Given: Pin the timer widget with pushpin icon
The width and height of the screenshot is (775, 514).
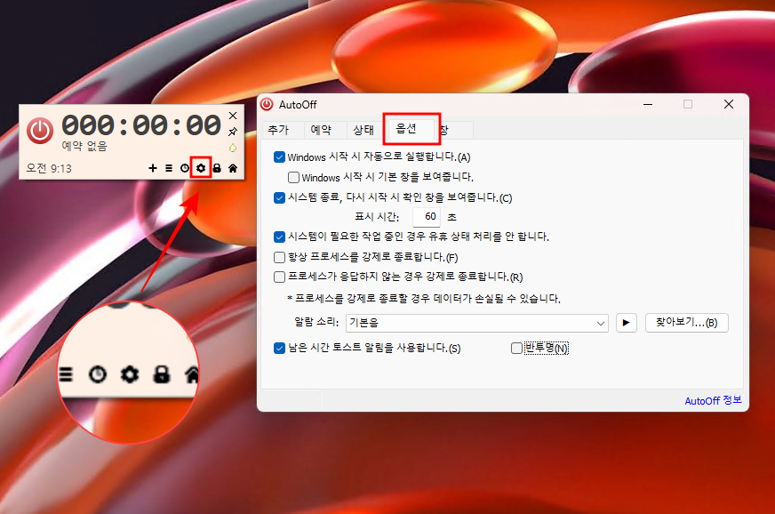Looking at the screenshot, I should click(233, 132).
